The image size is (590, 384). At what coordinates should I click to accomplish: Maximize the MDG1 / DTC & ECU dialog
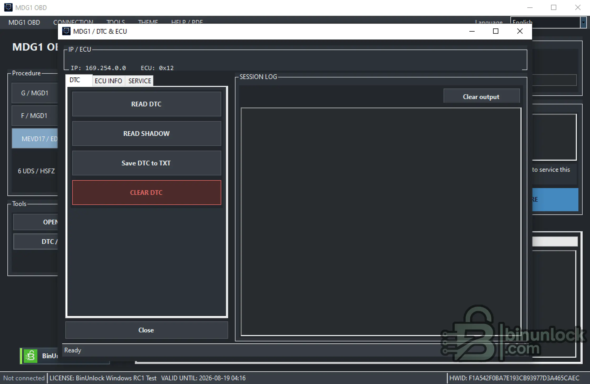point(496,31)
